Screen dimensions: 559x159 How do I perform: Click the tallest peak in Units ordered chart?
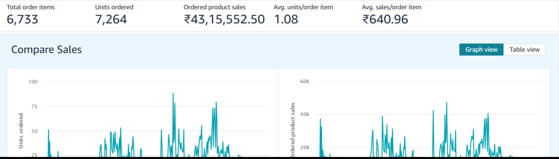tap(173, 94)
